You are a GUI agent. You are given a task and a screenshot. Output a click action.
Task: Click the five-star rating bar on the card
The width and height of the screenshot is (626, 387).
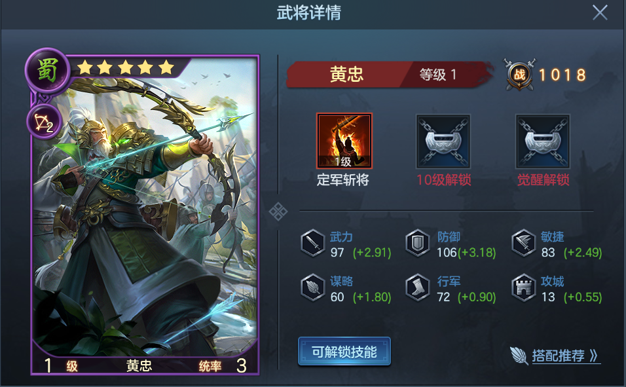[126, 67]
